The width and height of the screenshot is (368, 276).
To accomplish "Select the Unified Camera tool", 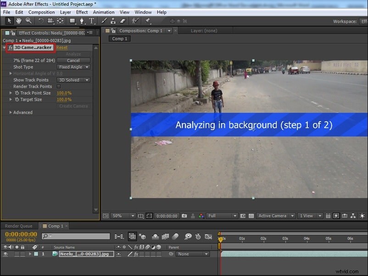I will tap(50, 21).
